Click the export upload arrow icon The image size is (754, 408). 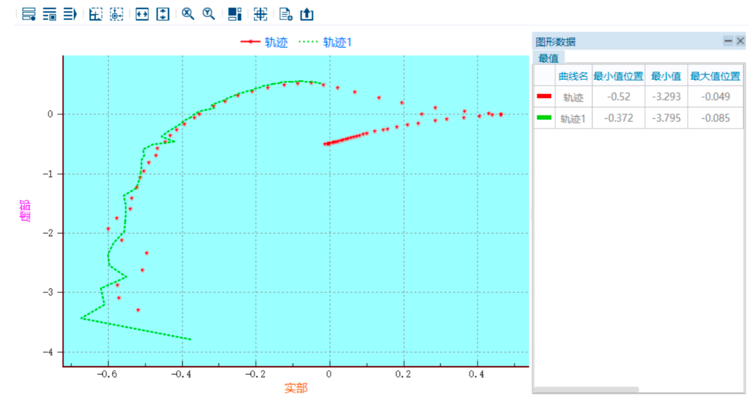point(307,14)
